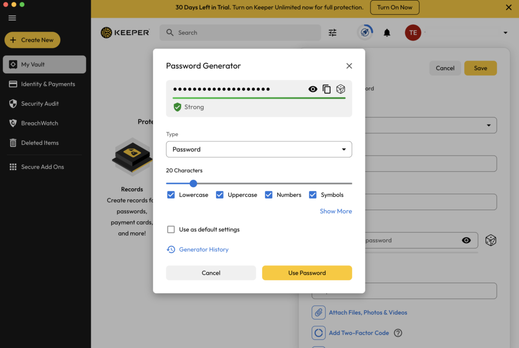
Task: Click Show More link
Action: click(x=336, y=211)
